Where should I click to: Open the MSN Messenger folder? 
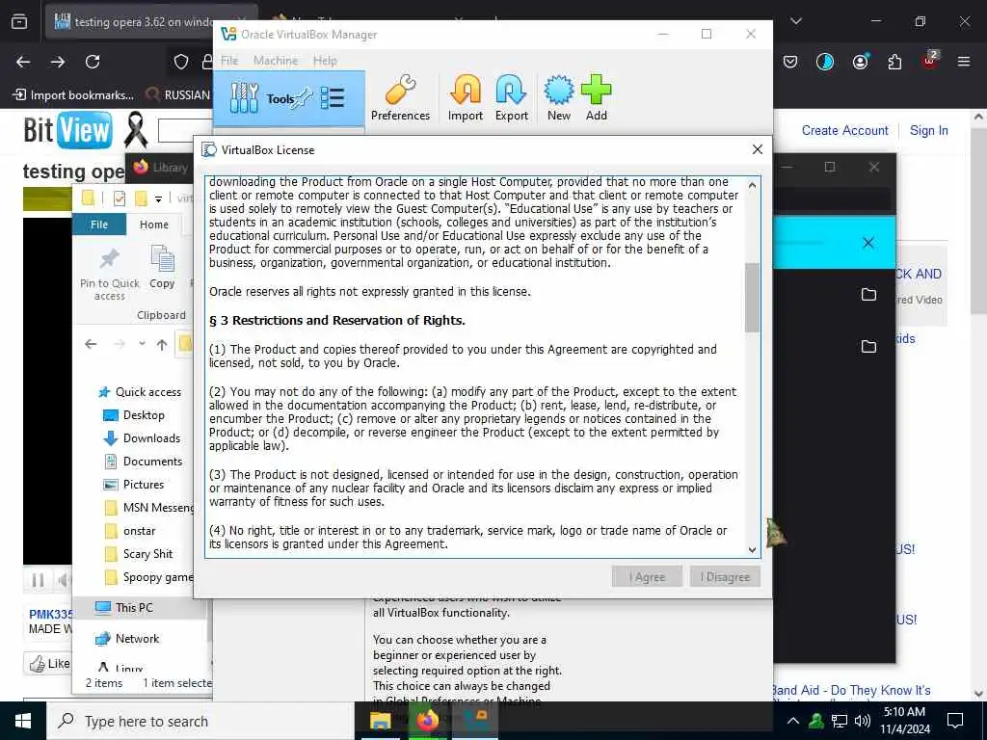(x=149, y=508)
